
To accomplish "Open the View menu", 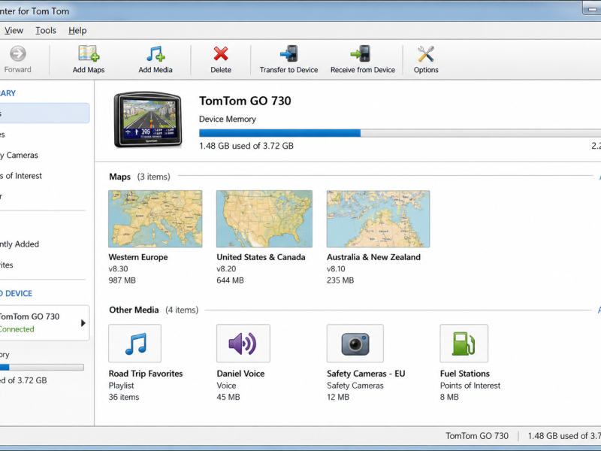I will coord(14,30).
